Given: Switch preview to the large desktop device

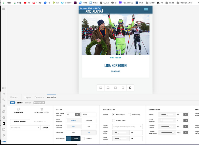Looking at the screenshot, I should 101,88.
